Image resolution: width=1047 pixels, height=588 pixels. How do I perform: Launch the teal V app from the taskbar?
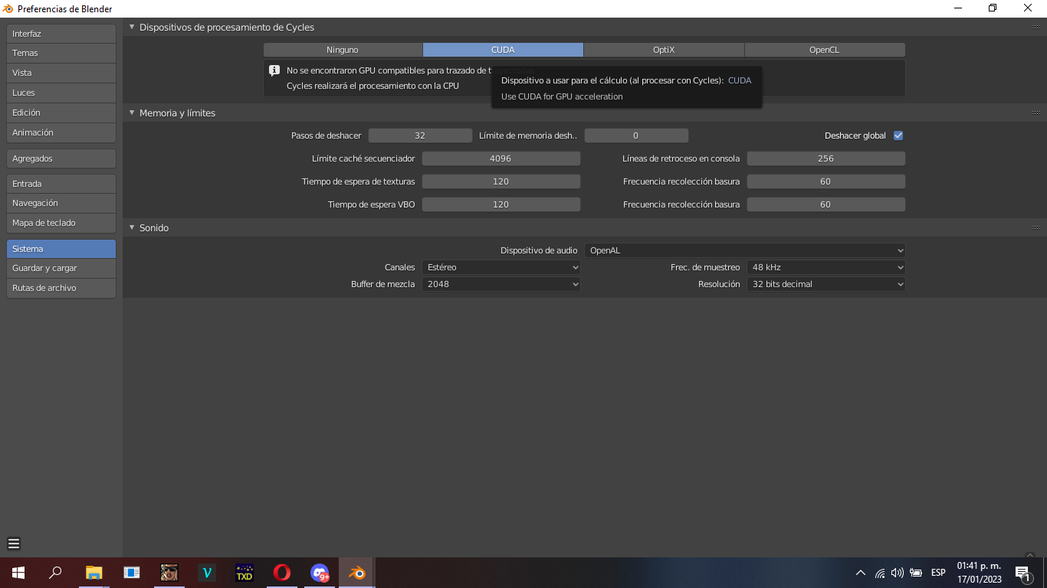point(207,573)
